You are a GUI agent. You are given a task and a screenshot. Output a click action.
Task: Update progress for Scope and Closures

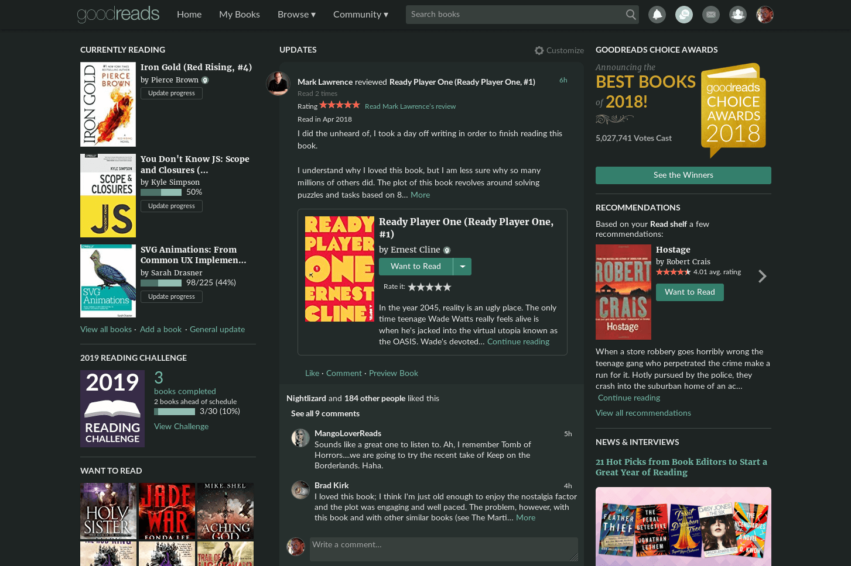pyautogui.click(x=172, y=206)
